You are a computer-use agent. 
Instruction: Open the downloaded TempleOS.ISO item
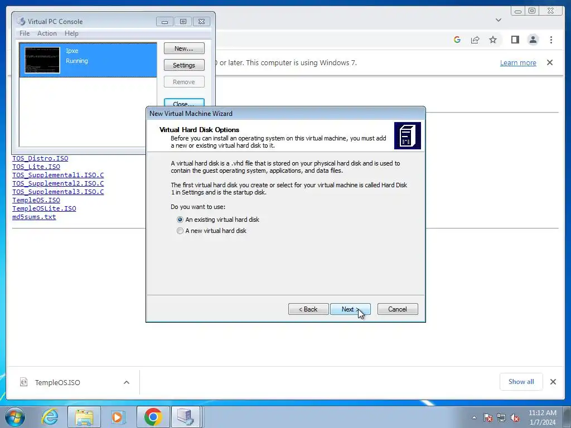click(x=57, y=382)
